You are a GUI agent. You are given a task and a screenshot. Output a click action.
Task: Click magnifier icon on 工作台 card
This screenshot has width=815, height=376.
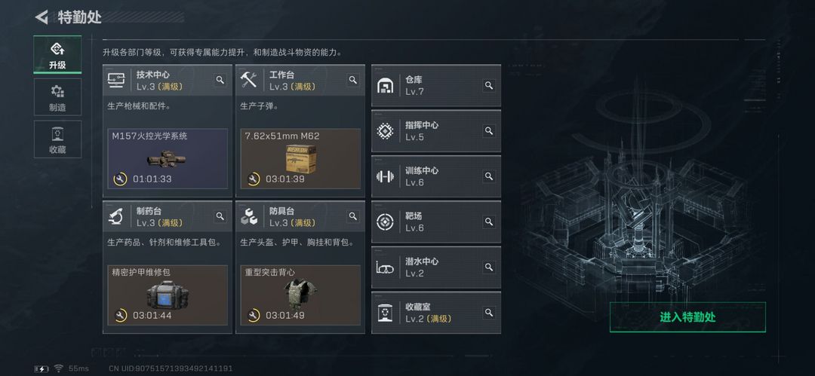(x=353, y=80)
